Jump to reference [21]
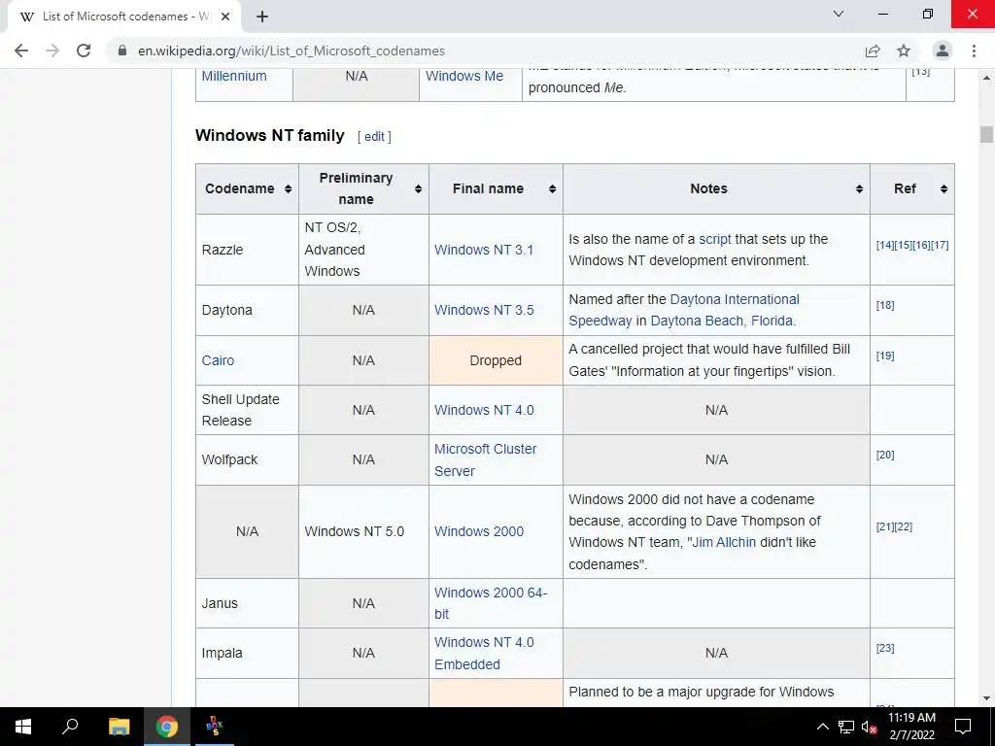 coord(885,526)
